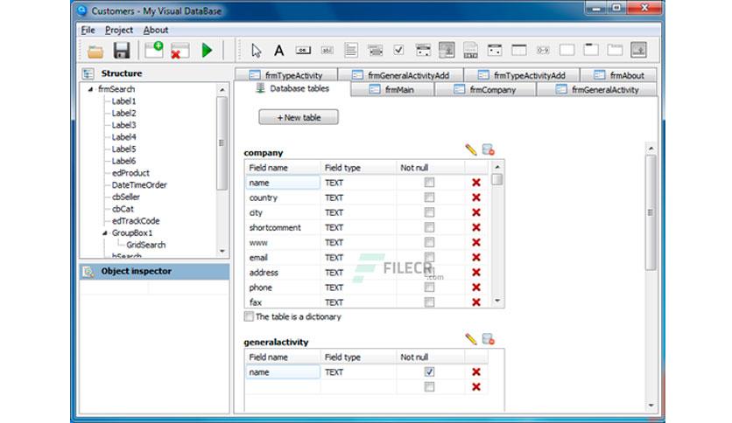Delete the form using the red X toolbar icon
Viewport: 732px width, 423px height.
[179, 51]
